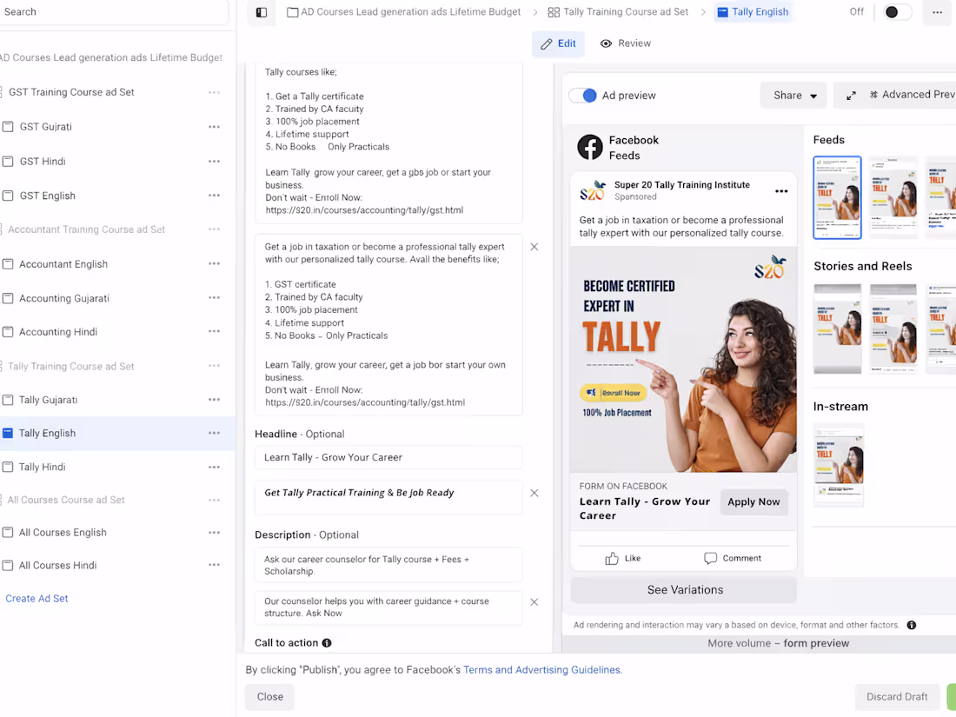Click the info icon beside Call to action
Screen dimensions: 956x717
pyautogui.click(x=328, y=642)
